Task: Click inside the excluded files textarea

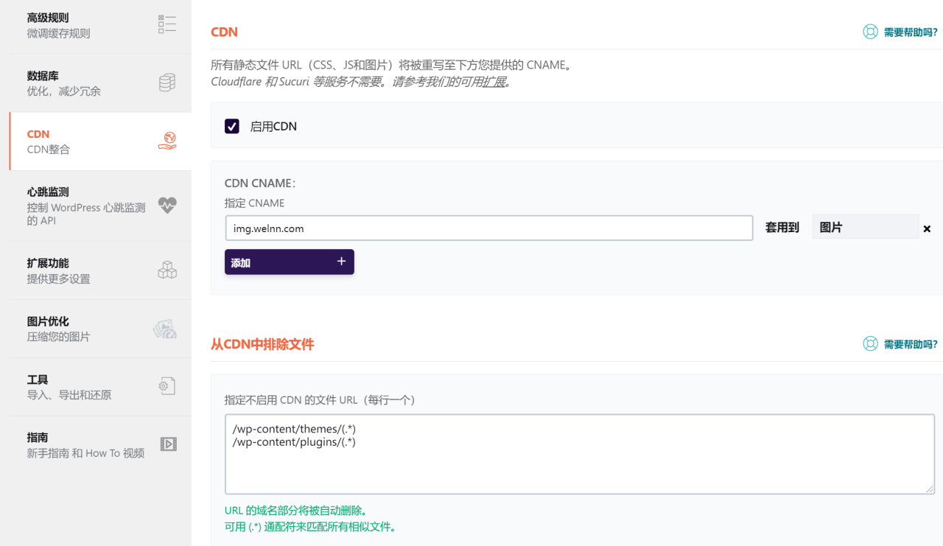Action: pyautogui.click(x=579, y=453)
